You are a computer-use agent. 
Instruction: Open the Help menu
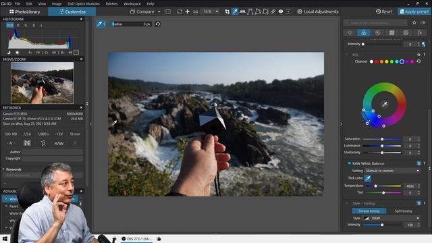click(x=150, y=3)
